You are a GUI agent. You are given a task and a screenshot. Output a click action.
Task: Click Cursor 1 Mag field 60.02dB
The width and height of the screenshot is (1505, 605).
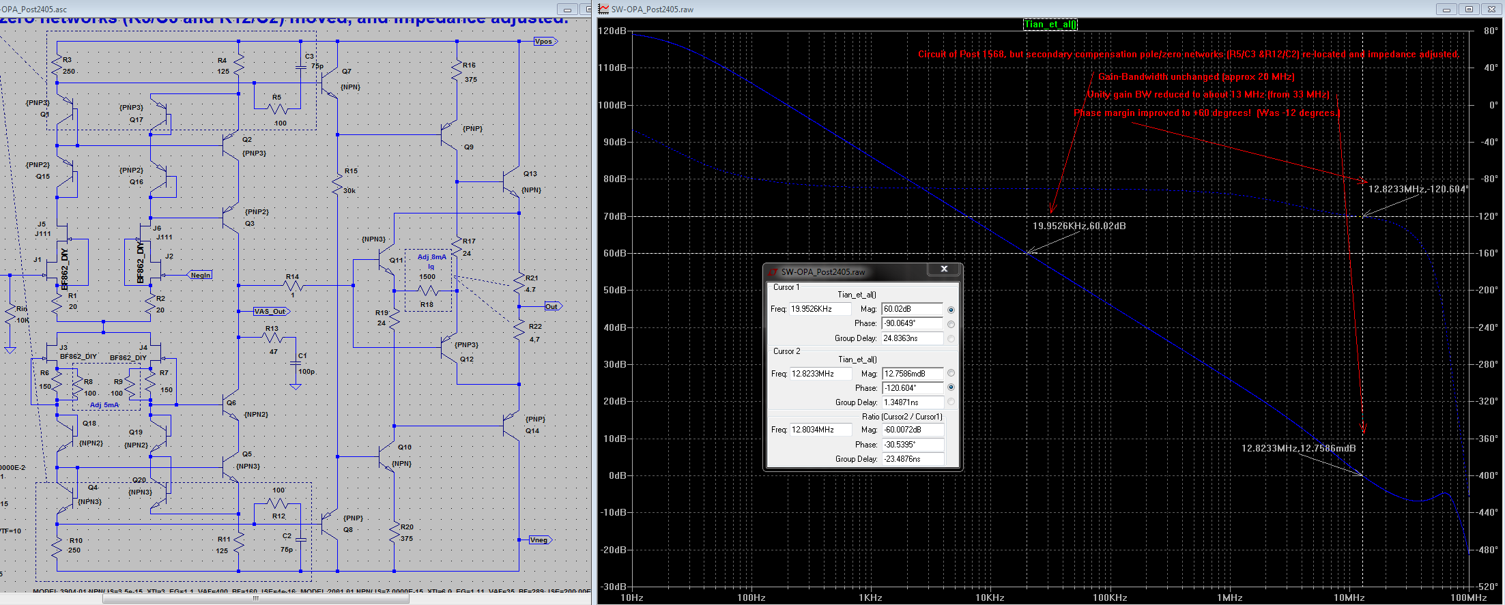(x=912, y=309)
